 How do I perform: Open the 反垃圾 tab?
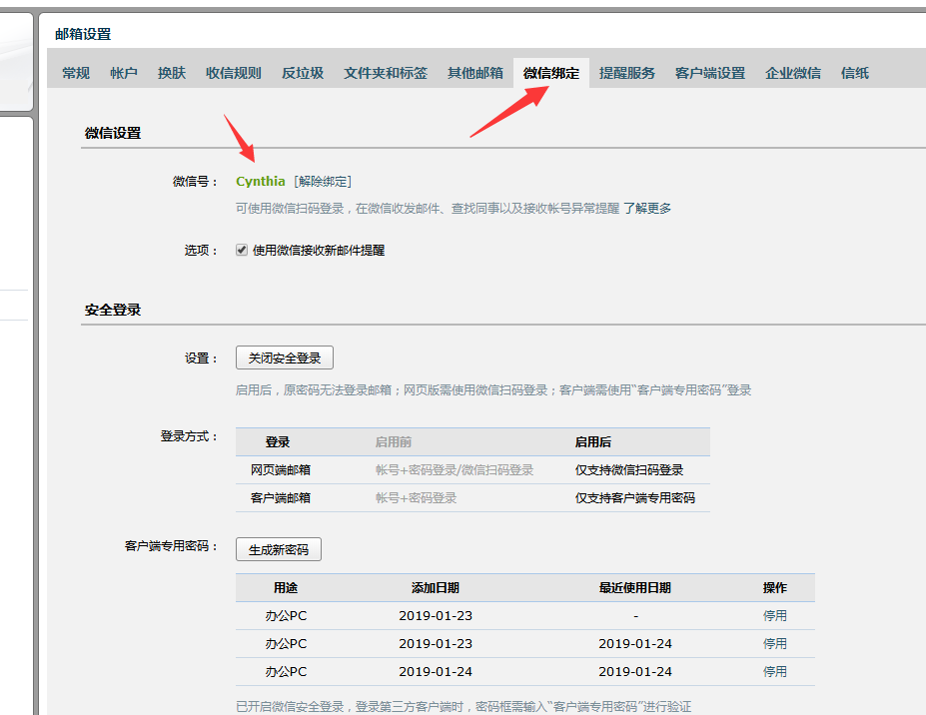(303, 73)
